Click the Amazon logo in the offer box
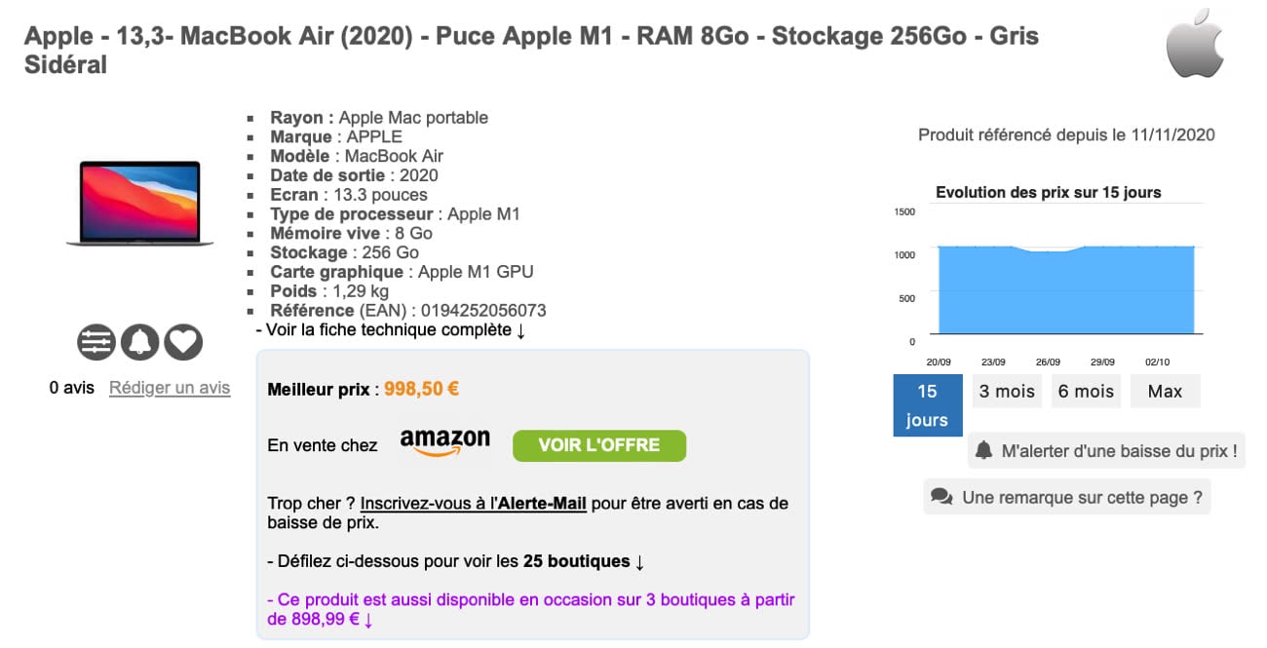Viewport: 1267px width, 648px height. 444,443
